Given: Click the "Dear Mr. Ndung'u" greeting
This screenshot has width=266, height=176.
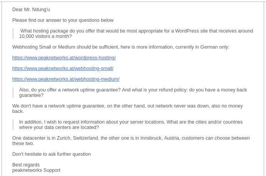Looking at the screenshot, I should (31, 10).
